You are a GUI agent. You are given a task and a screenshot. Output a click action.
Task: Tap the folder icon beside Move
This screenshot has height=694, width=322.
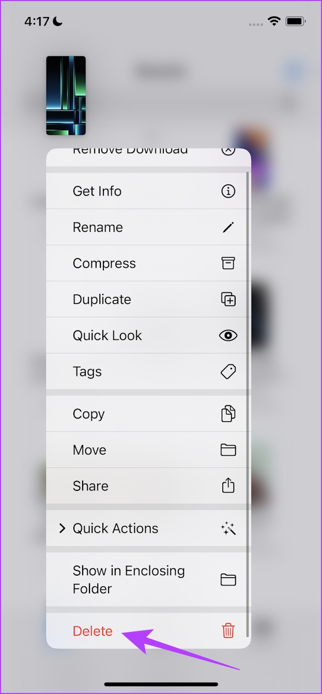pos(228,450)
